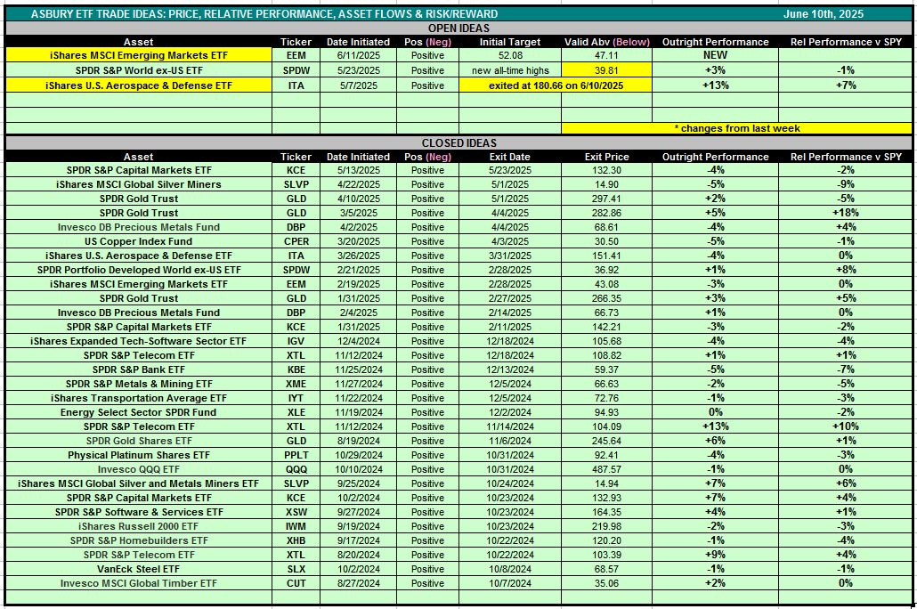Select the yellow 'changes from last week' note
Viewport: 917px width, 609px height.
[x=736, y=128]
